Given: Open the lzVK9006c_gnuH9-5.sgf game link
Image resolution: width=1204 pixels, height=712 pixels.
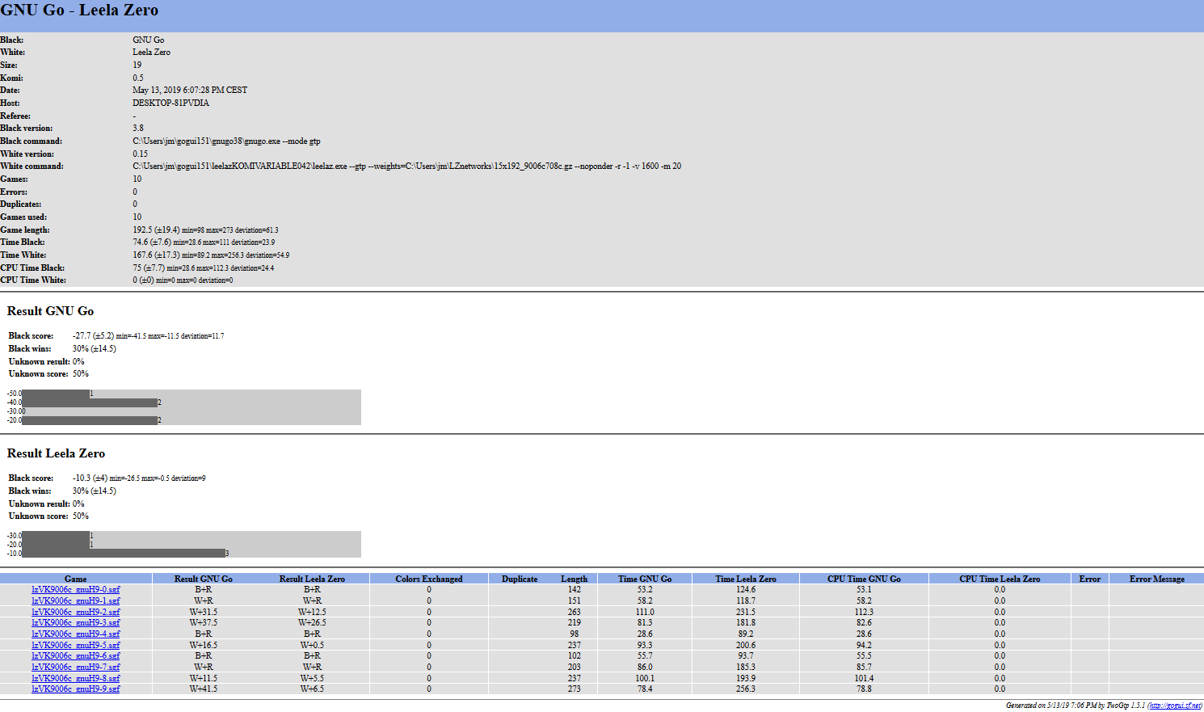Looking at the screenshot, I should tap(76, 646).
